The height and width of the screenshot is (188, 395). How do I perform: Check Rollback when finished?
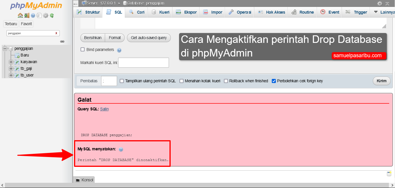click(226, 81)
